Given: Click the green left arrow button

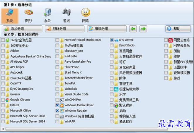Looking at the screenshot, I should (133, 29).
